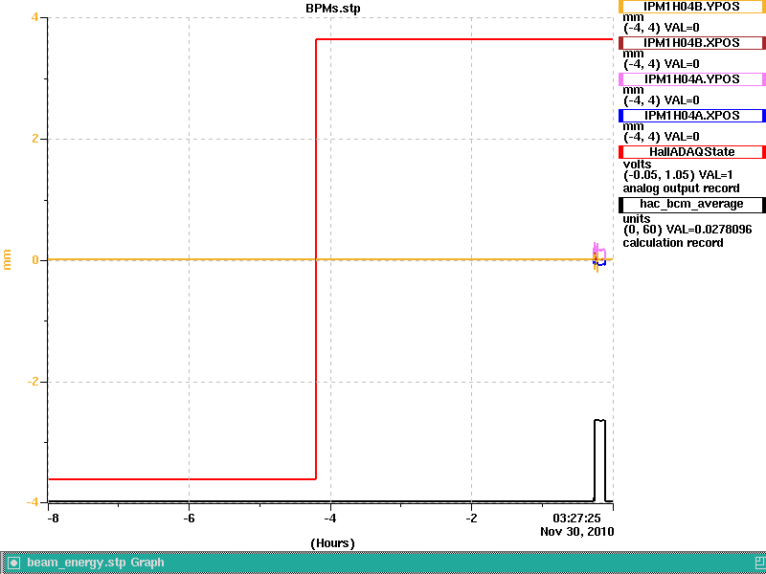Click the BPMs.stp graph title
Viewport: 766px width, 574px height.
click(x=333, y=9)
